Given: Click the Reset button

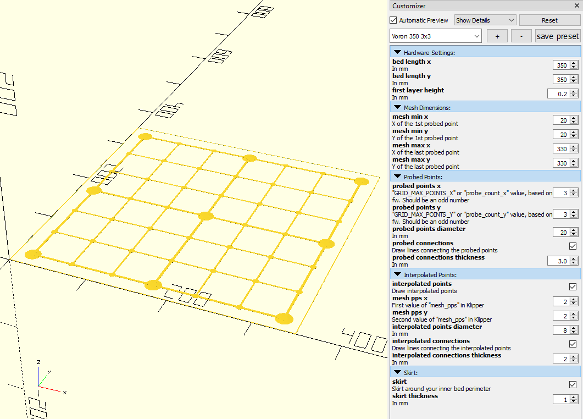Looking at the screenshot, I should 549,20.
